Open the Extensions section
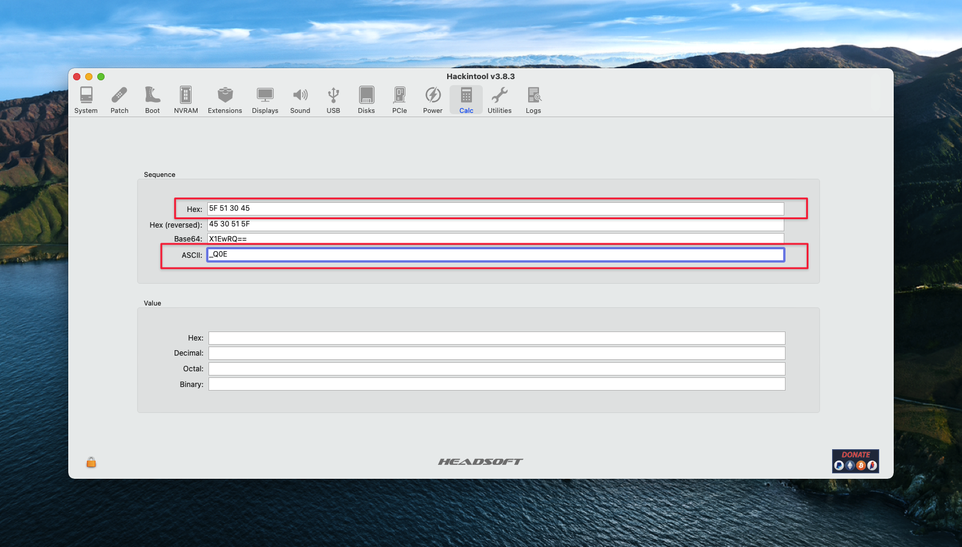This screenshot has height=547, width=962. point(225,100)
